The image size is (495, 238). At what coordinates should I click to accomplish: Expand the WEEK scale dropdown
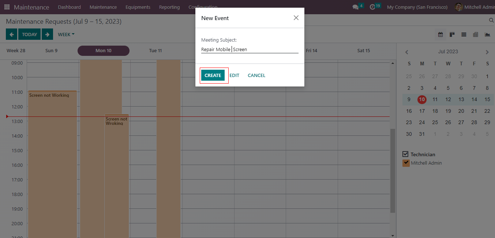point(66,34)
